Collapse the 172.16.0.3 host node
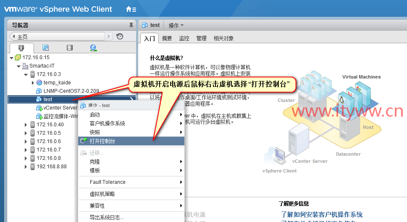407x222 pixels. [26, 75]
